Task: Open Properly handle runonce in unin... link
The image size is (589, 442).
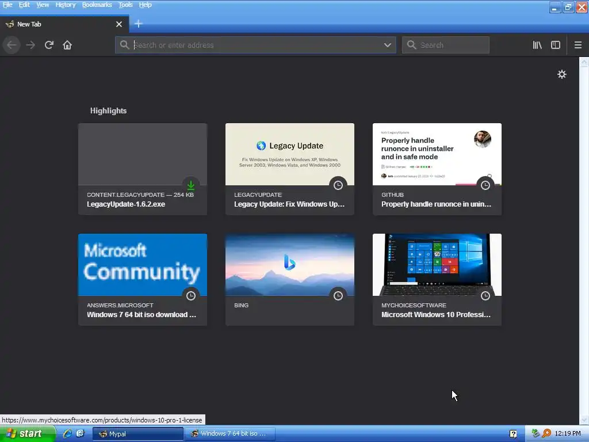Action: (436, 204)
